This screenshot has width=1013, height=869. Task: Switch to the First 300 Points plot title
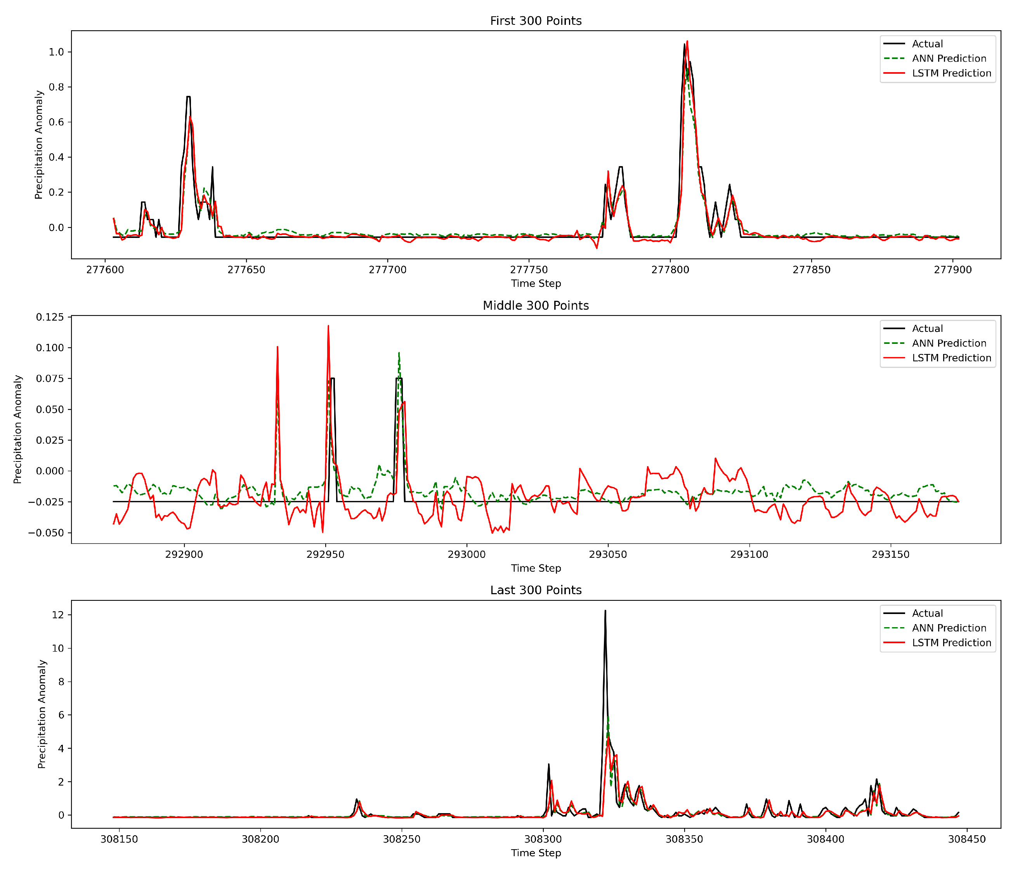pos(536,21)
